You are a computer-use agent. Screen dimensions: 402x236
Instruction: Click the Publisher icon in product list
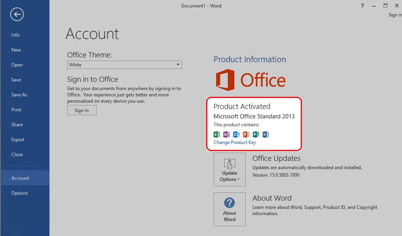pos(256,134)
